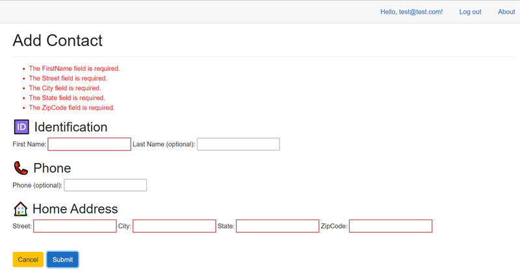
Task: Open the Hello, test@test.com! account link
Action: click(x=411, y=12)
